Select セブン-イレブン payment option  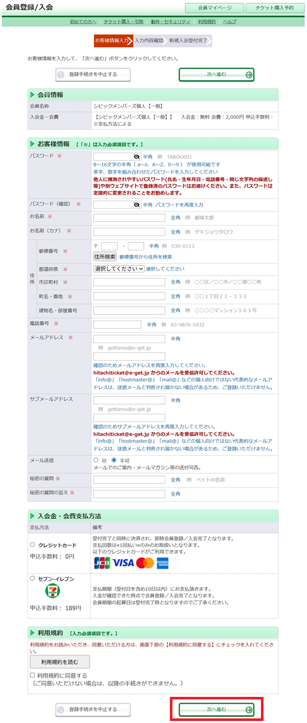[33, 578]
